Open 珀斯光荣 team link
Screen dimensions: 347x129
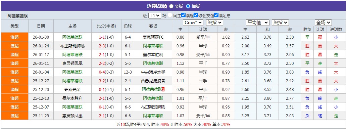tap(72, 90)
